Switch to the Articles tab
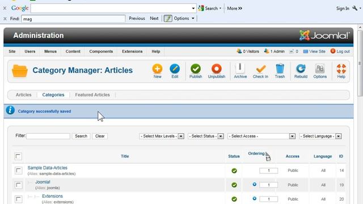 click(x=24, y=95)
